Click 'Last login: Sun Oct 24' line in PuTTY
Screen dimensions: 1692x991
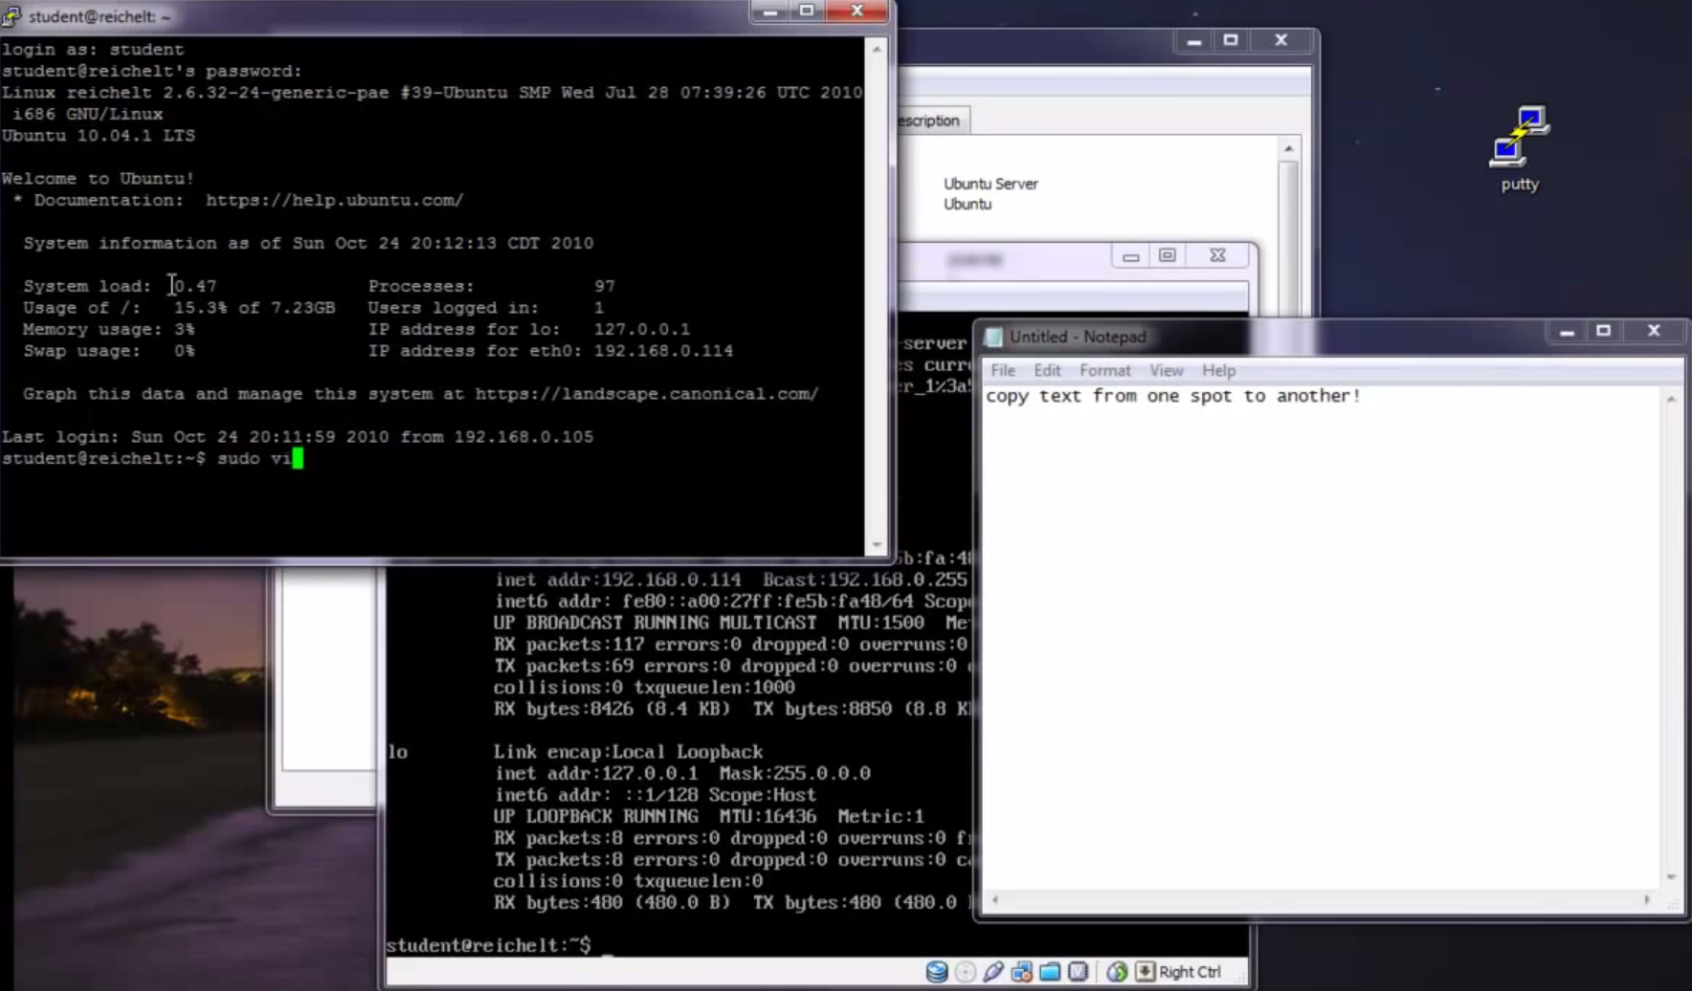(298, 436)
